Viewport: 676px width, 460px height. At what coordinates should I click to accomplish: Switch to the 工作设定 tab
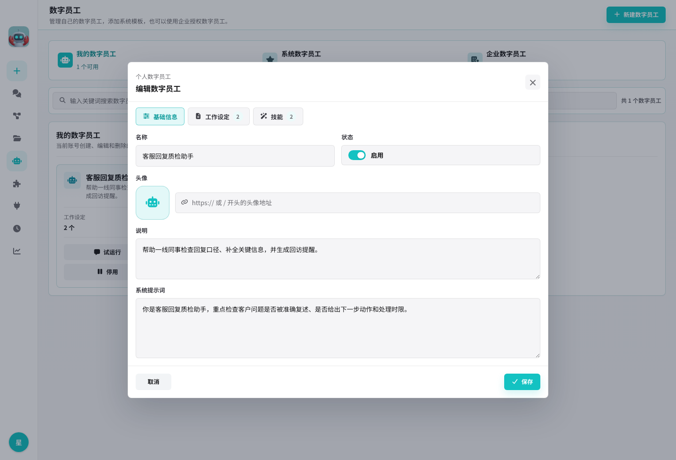coord(219,116)
